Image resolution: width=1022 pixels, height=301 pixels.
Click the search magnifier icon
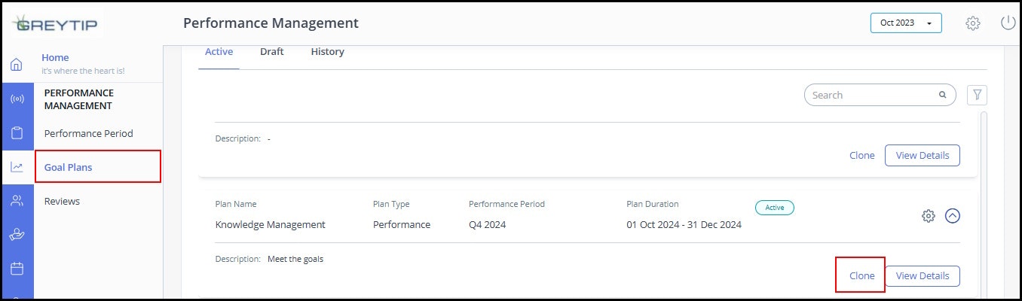pyautogui.click(x=942, y=96)
